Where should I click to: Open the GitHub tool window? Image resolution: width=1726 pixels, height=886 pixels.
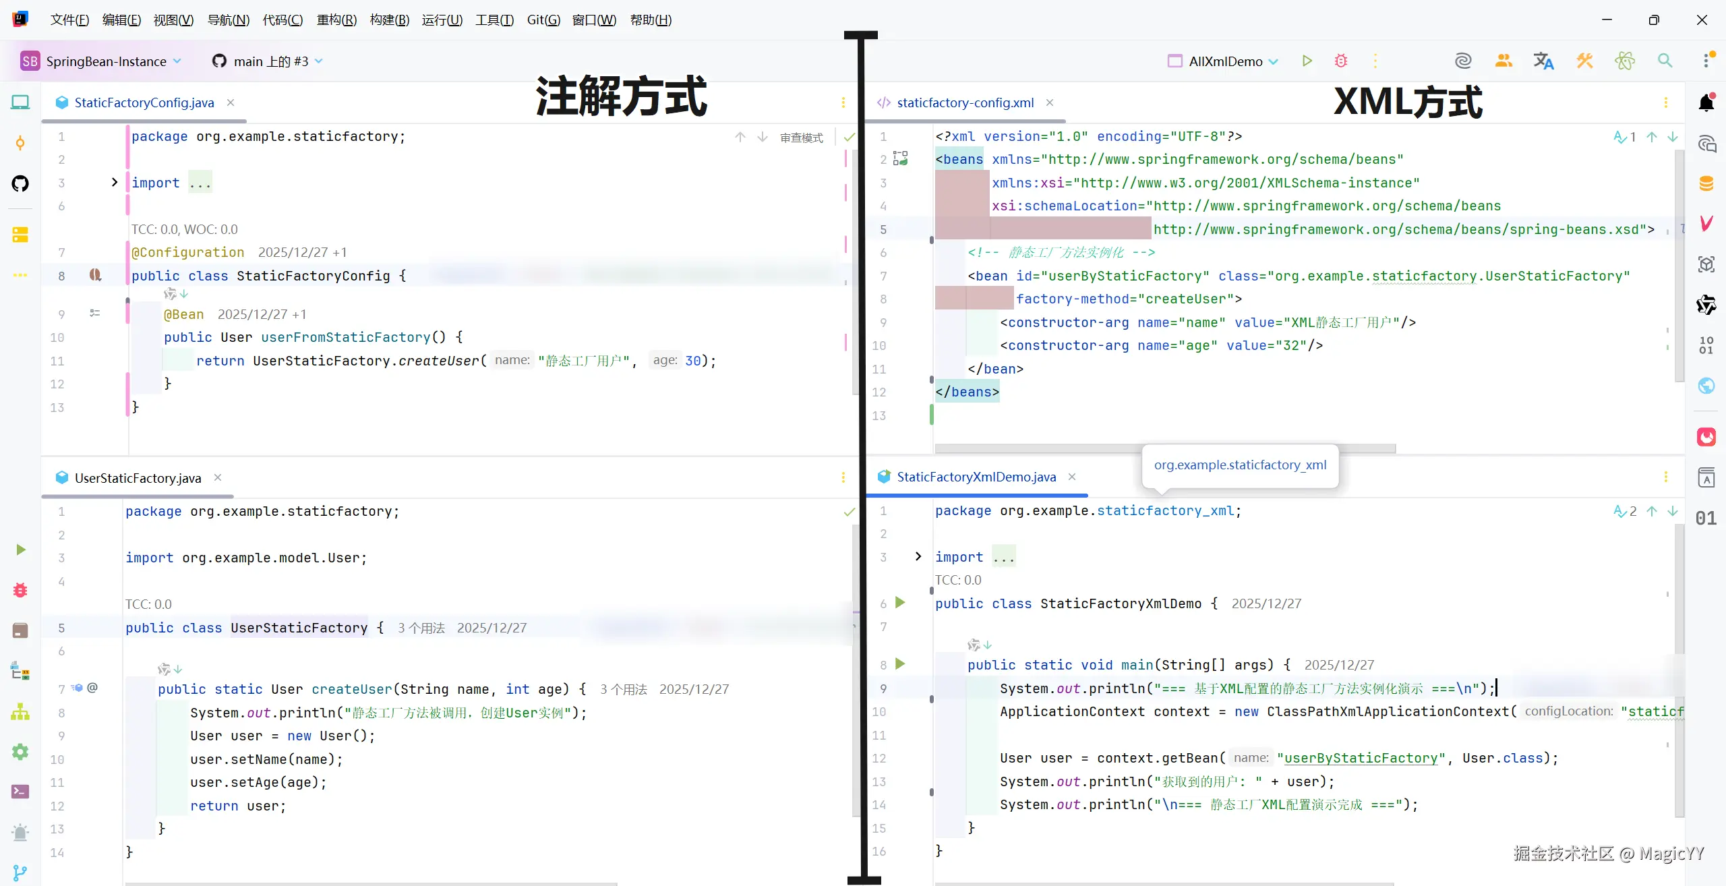point(20,183)
